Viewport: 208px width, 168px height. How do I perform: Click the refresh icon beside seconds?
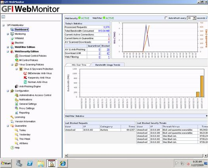(207, 18)
